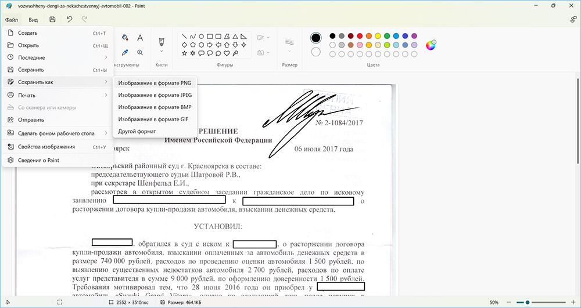Save as Изображение в формате GIF
Screen dimensions: 581x308
click(155, 119)
